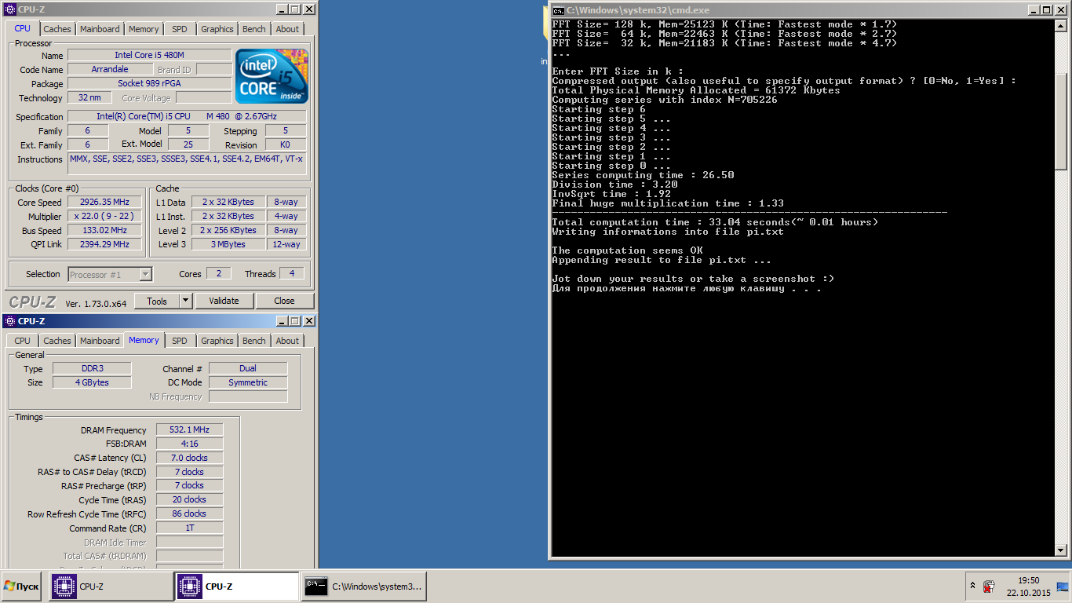Screen dimensions: 1072x603
Task: Click the highlighted CPU-Z taskbar button
Action: [x=237, y=587]
